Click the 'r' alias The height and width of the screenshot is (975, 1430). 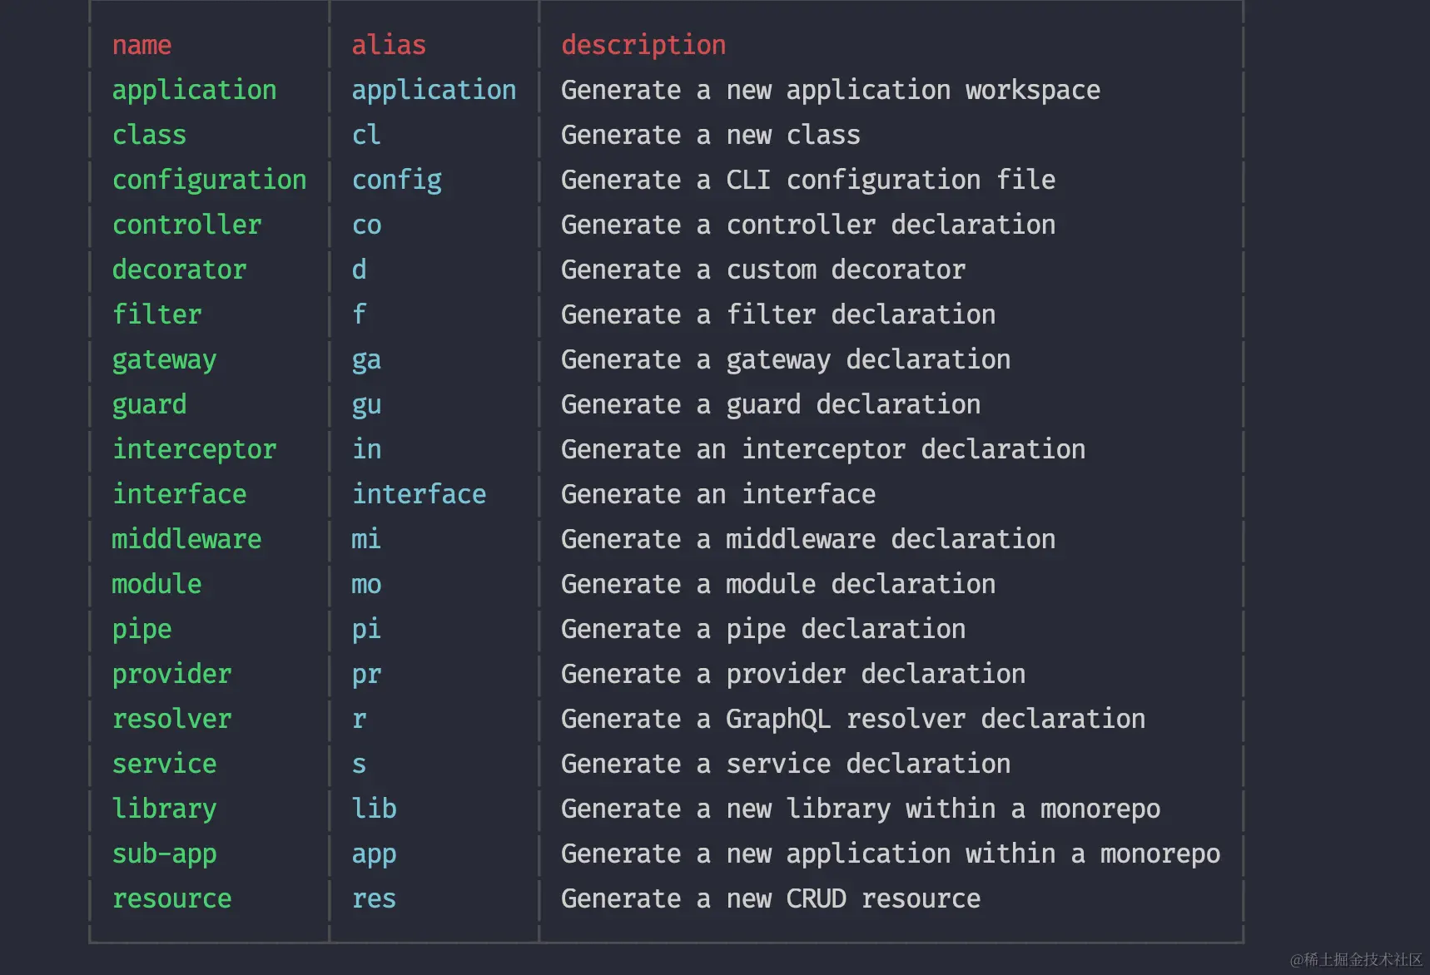pyautogui.click(x=359, y=720)
